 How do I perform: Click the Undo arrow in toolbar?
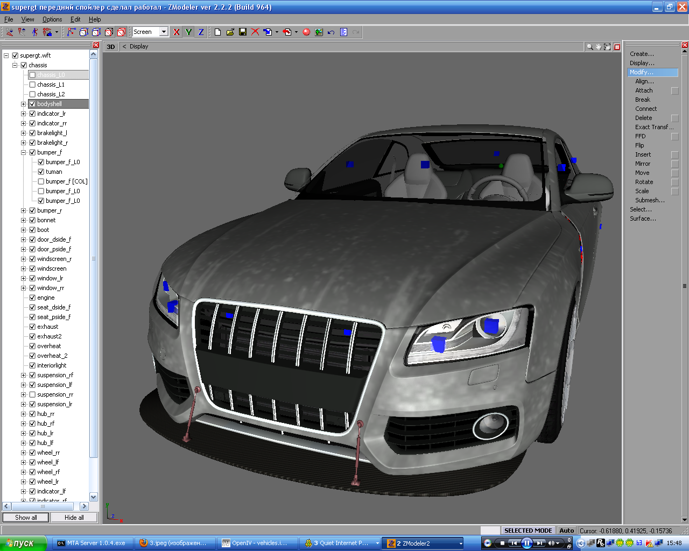click(331, 32)
